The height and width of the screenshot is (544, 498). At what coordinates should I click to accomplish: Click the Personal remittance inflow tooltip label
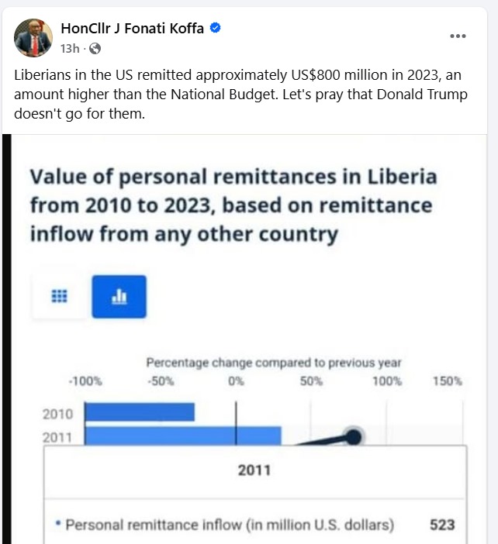pyautogui.click(x=230, y=525)
